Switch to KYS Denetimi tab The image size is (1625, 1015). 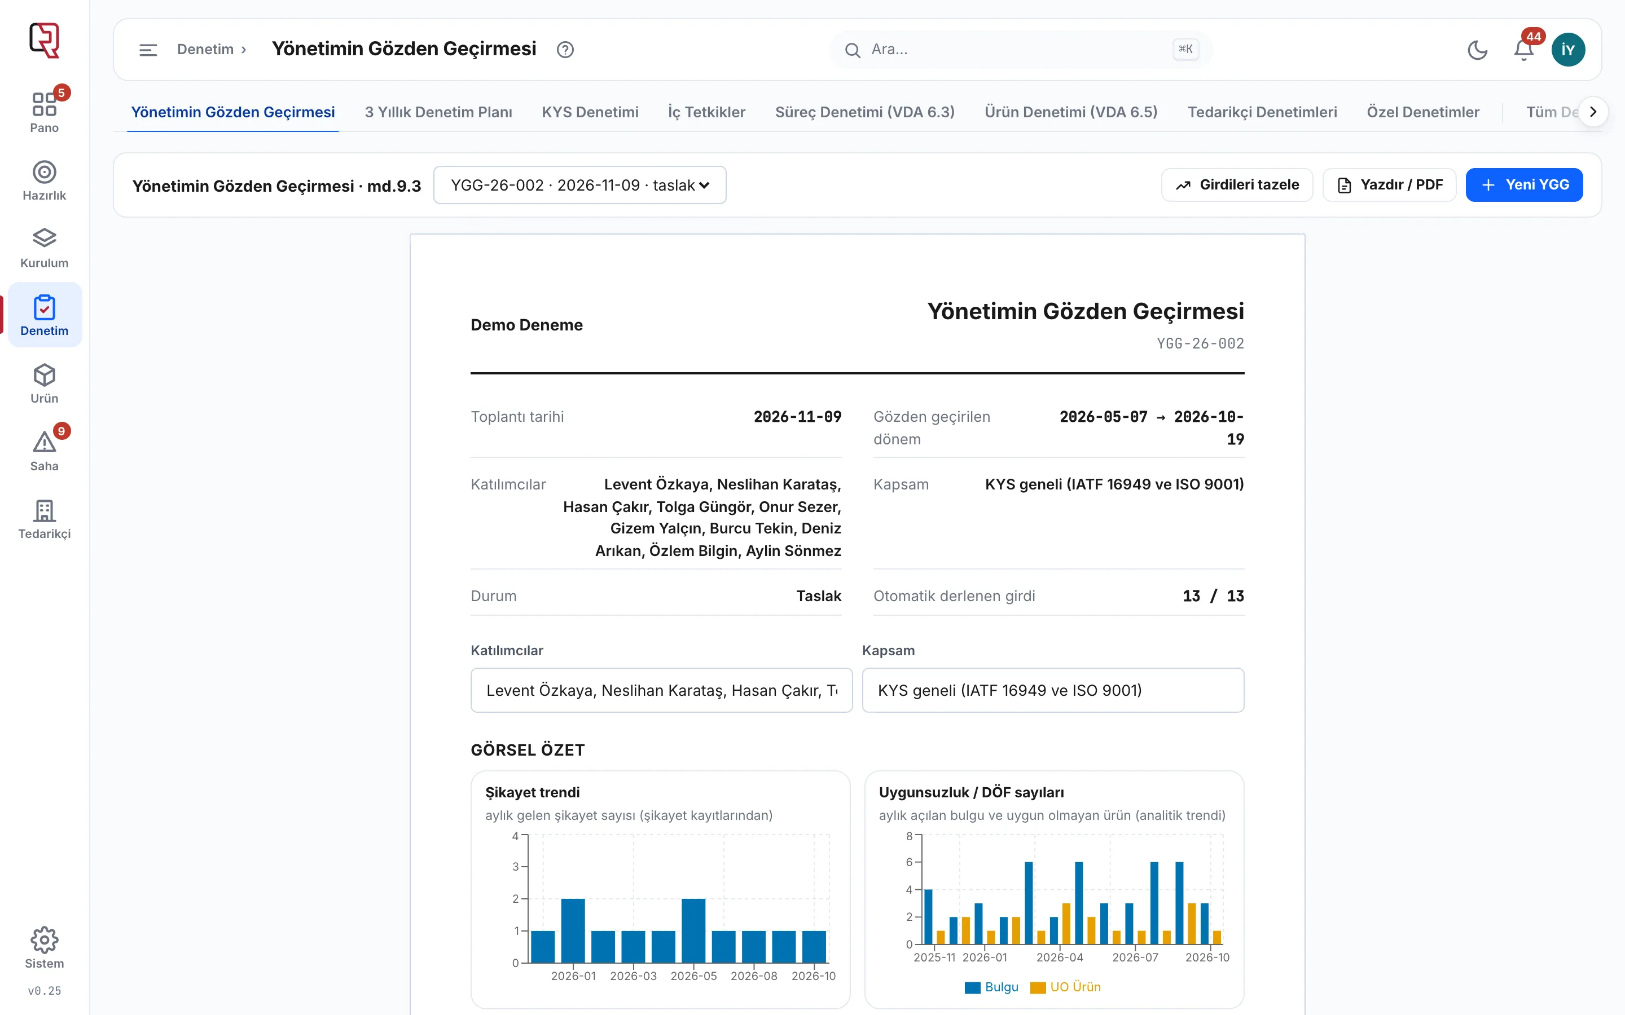590,112
